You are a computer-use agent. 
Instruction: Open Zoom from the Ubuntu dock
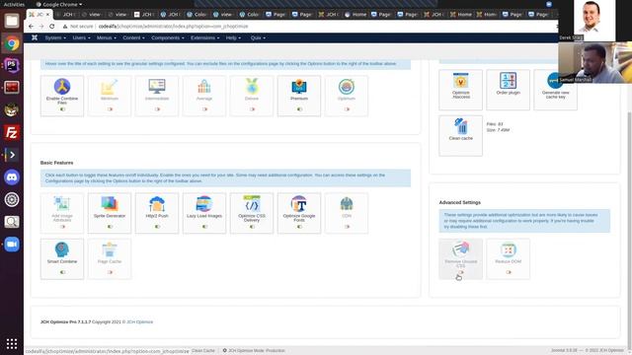[11, 245]
